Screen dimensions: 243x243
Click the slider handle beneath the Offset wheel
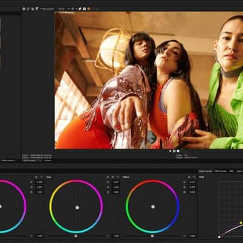click(152, 236)
